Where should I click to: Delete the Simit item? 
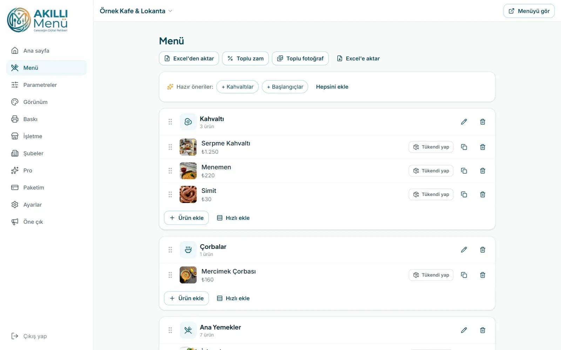(482, 194)
